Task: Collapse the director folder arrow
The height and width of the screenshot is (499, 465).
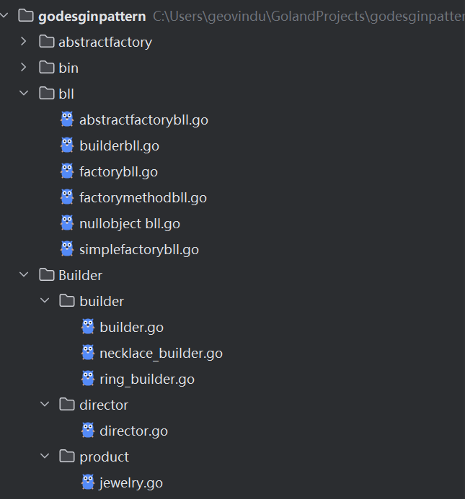Action: pyautogui.click(x=45, y=404)
